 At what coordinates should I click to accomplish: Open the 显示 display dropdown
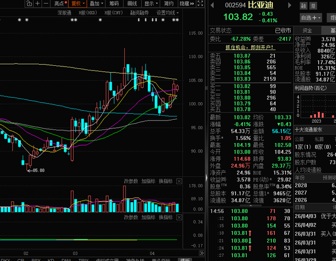coord(151,4)
